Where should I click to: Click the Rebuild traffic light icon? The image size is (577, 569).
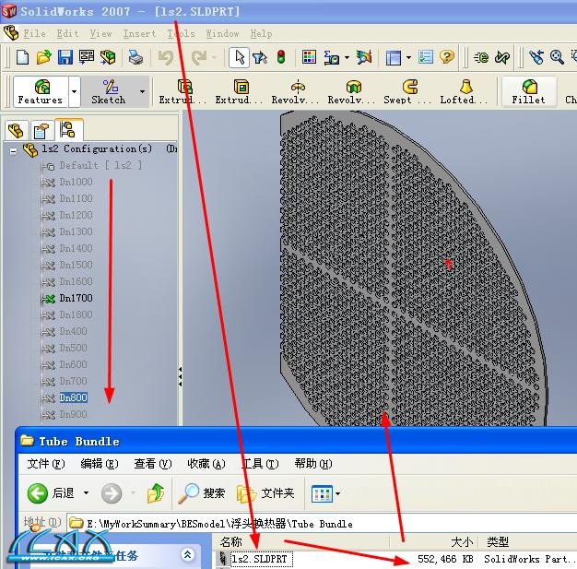281,57
